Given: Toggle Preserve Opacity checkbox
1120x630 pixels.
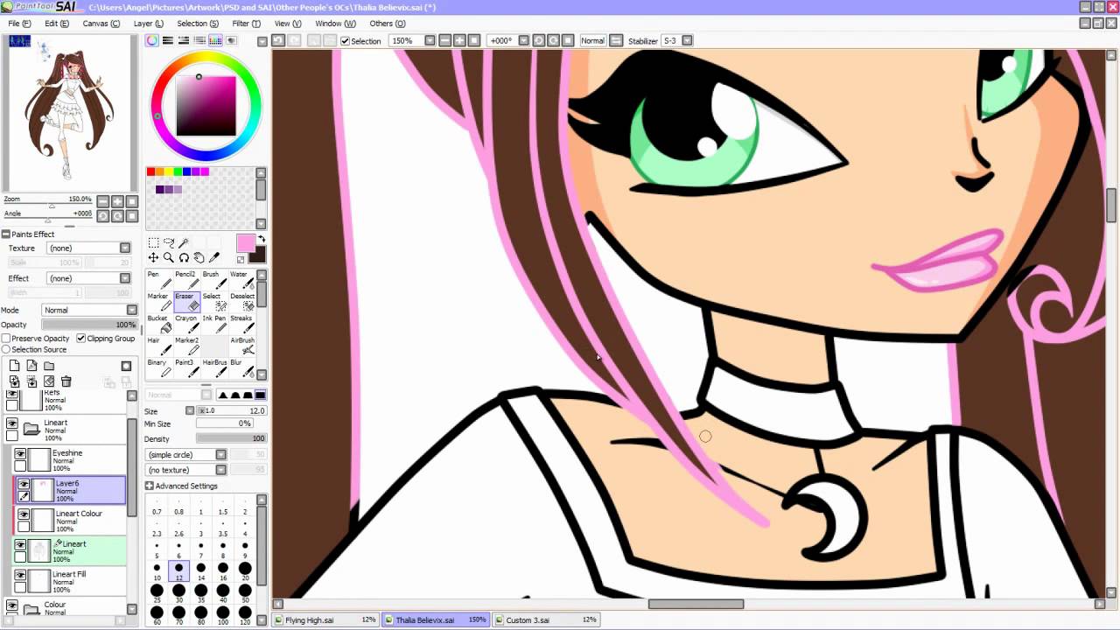Looking at the screenshot, I should pyautogui.click(x=6, y=339).
